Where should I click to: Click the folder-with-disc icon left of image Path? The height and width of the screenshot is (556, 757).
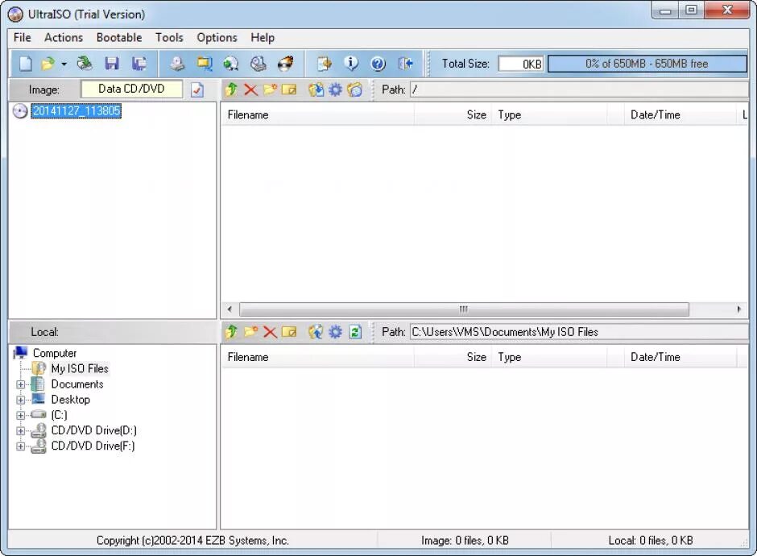click(x=355, y=89)
